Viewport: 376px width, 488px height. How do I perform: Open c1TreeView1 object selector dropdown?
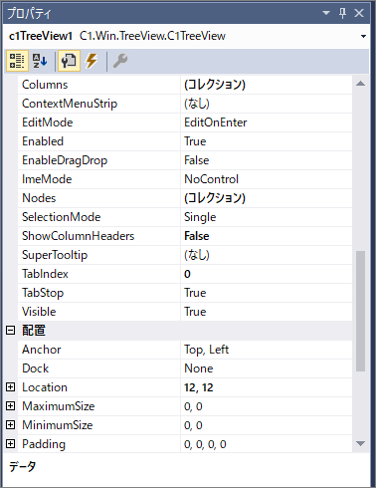click(364, 36)
